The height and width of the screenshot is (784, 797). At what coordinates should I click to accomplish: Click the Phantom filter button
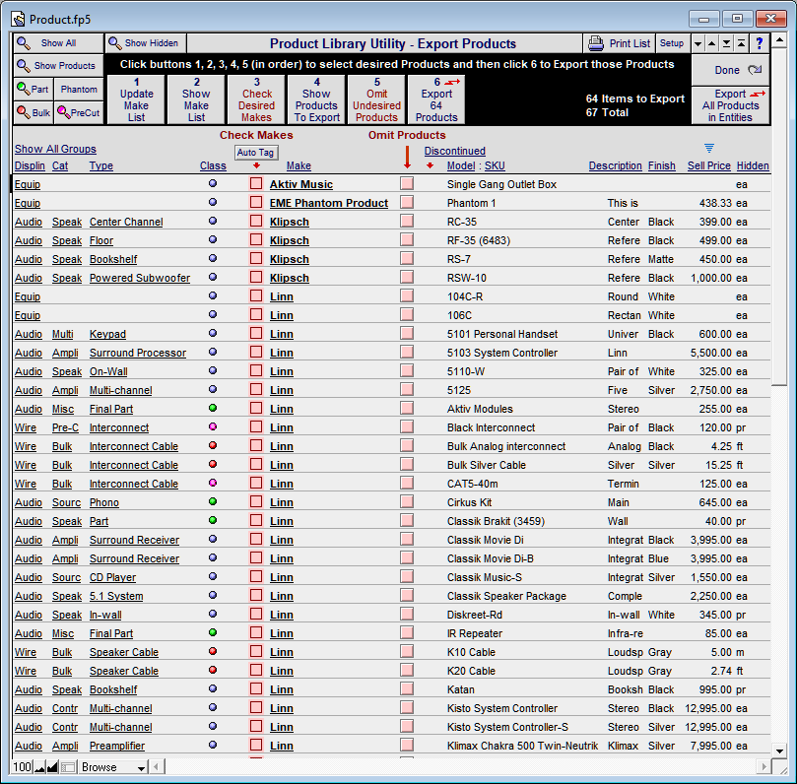pos(79,90)
